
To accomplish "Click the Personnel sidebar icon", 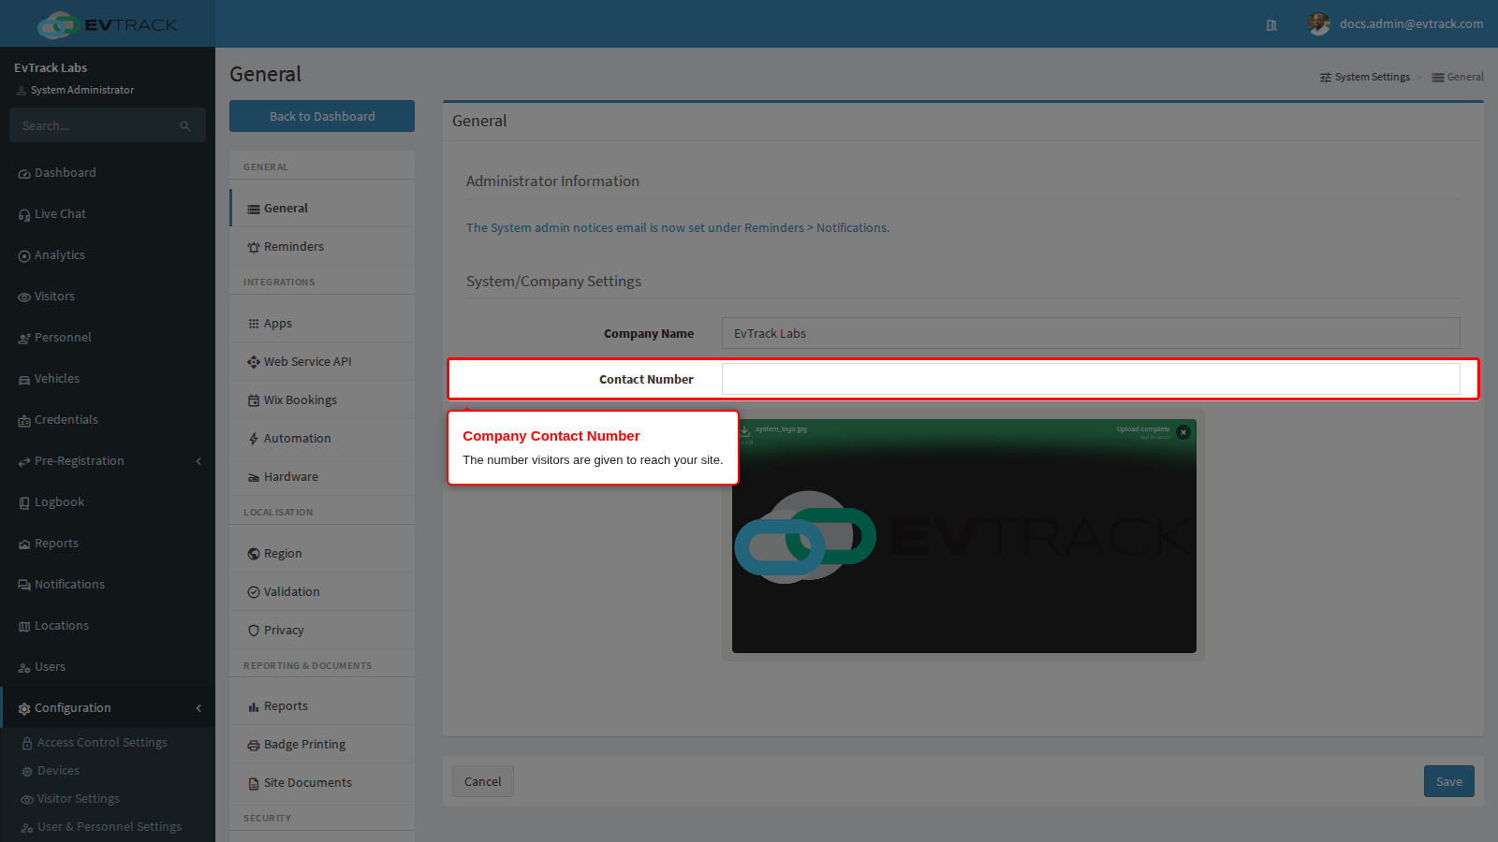I will [x=24, y=339].
